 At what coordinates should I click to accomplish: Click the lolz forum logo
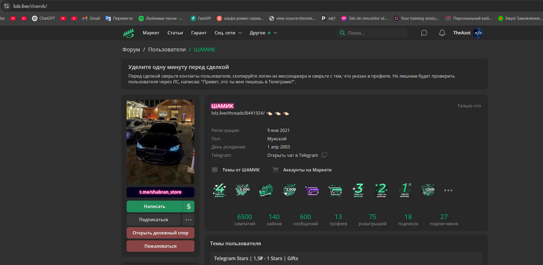pos(129,33)
